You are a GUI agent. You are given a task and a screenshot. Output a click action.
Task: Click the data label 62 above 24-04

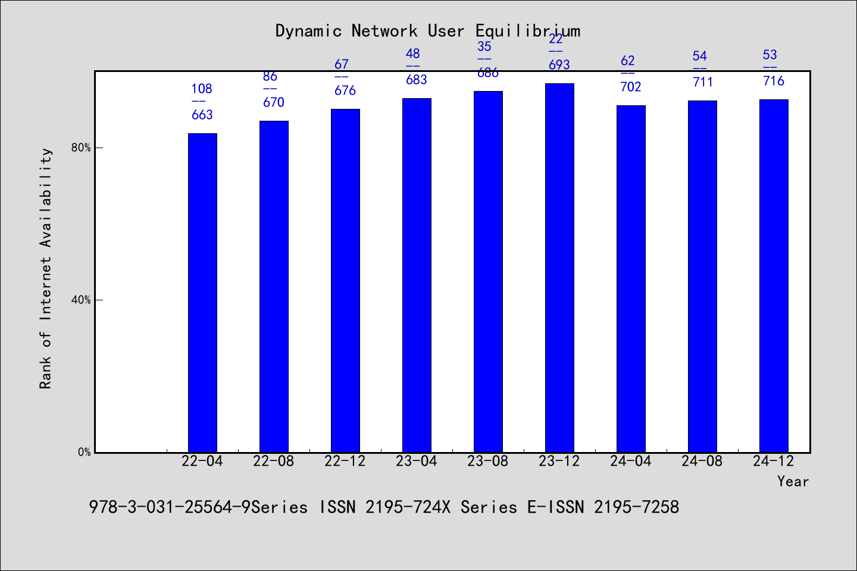(628, 61)
